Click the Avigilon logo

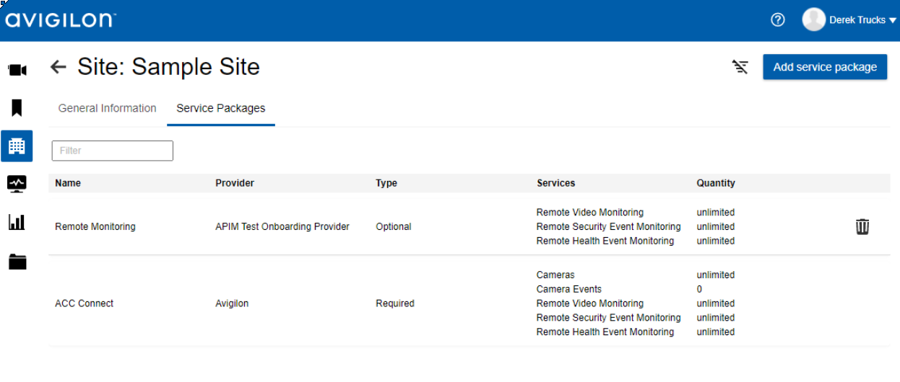[60, 20]
